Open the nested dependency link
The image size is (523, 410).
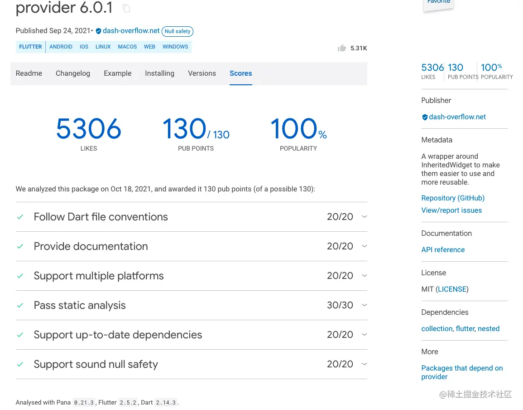coord(489,329)
